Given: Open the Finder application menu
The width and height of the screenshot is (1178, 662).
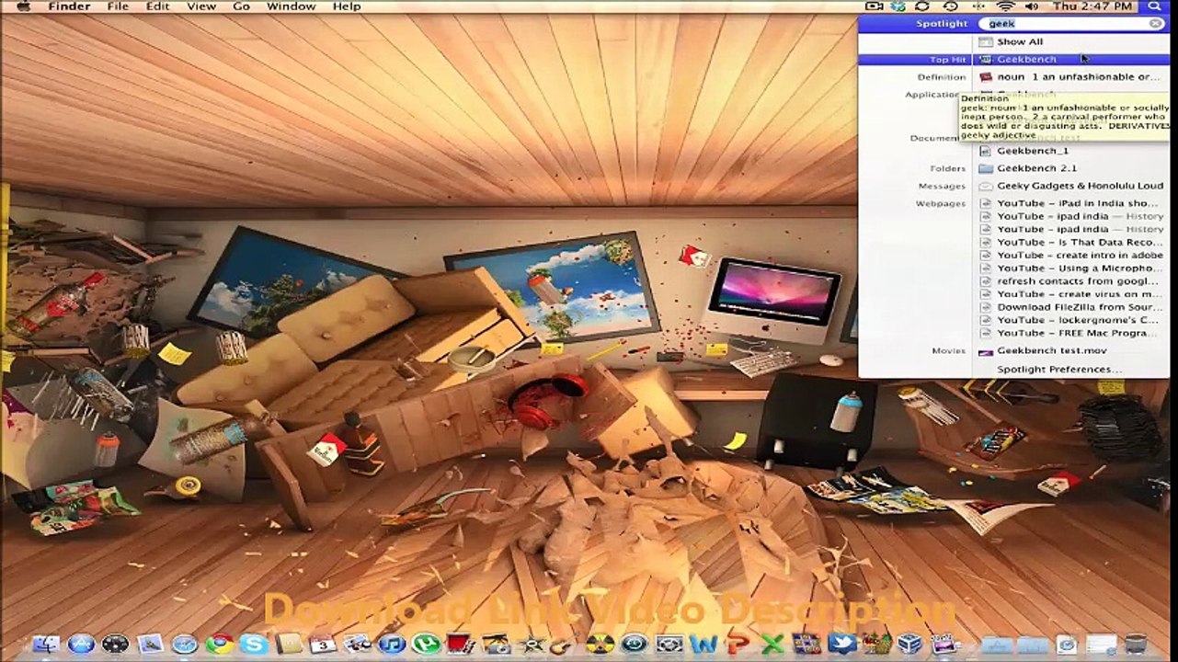Looking at the screenshot, I should tap(69, 6).
